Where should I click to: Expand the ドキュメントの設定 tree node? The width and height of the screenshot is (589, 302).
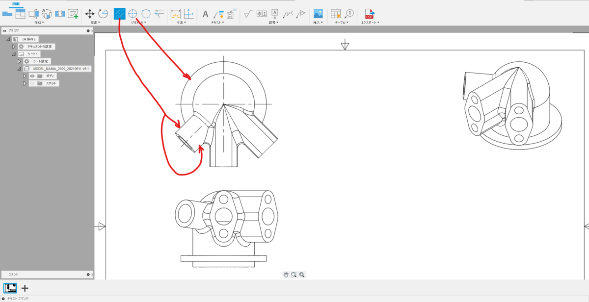point(14,47)
